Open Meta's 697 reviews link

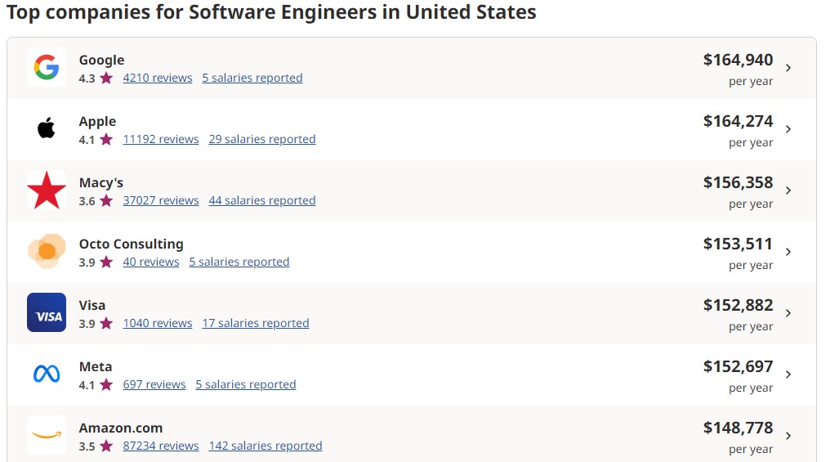pos(154,384)
